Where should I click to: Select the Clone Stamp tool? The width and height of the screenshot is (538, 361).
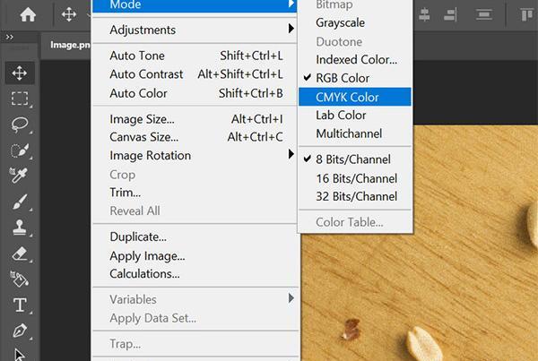coord(20,228)
